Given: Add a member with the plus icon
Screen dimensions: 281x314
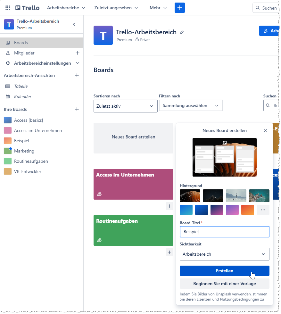Looking at the screenshot, I should (77, 53).
